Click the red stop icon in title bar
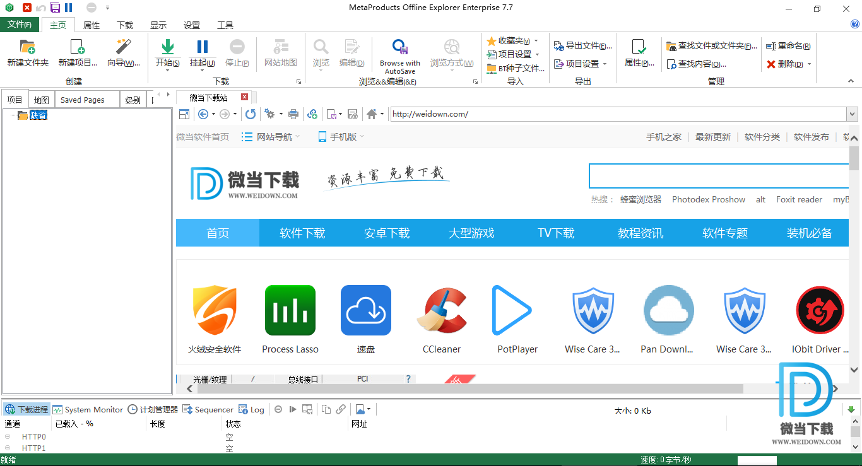 pos(27,8)
